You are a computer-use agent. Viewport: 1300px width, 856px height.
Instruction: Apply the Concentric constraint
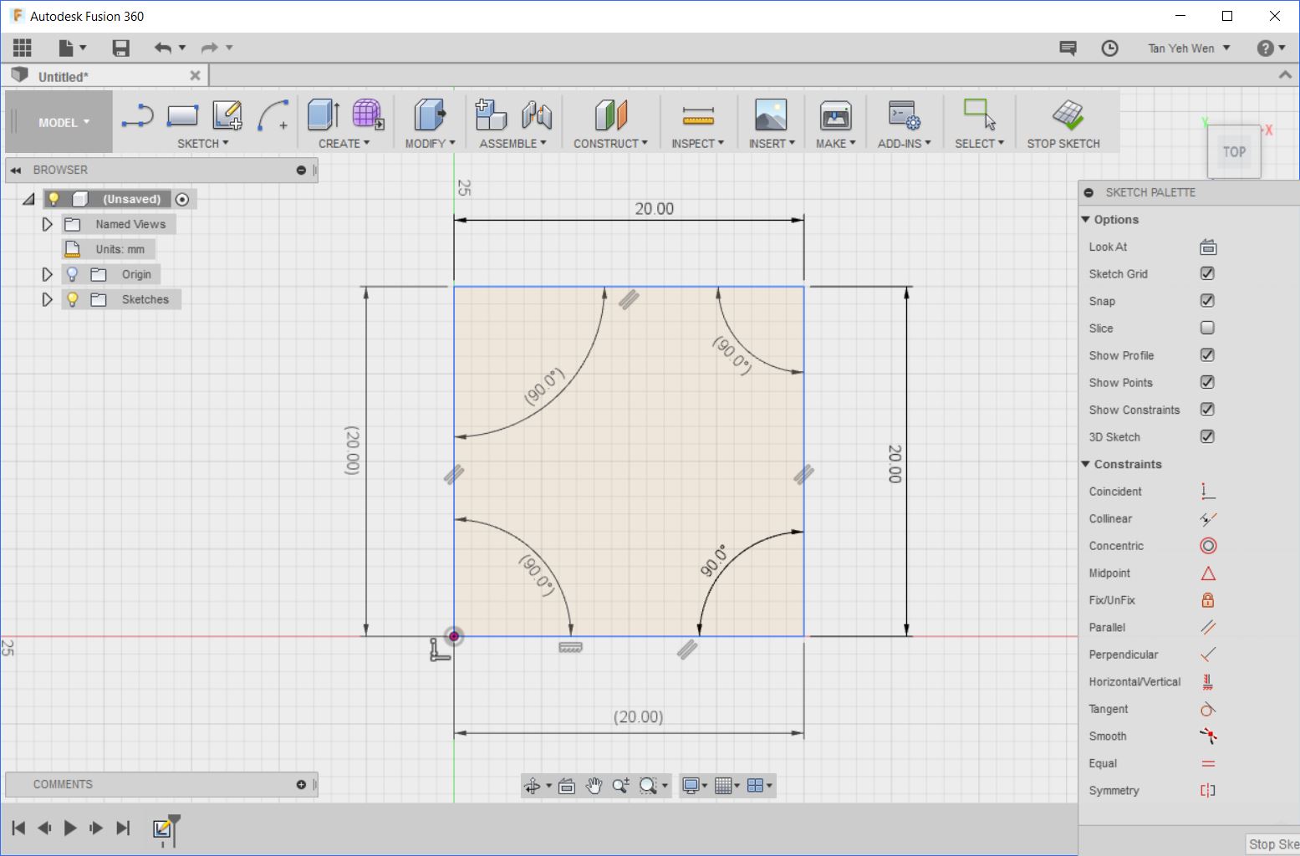coord(1208,546)
